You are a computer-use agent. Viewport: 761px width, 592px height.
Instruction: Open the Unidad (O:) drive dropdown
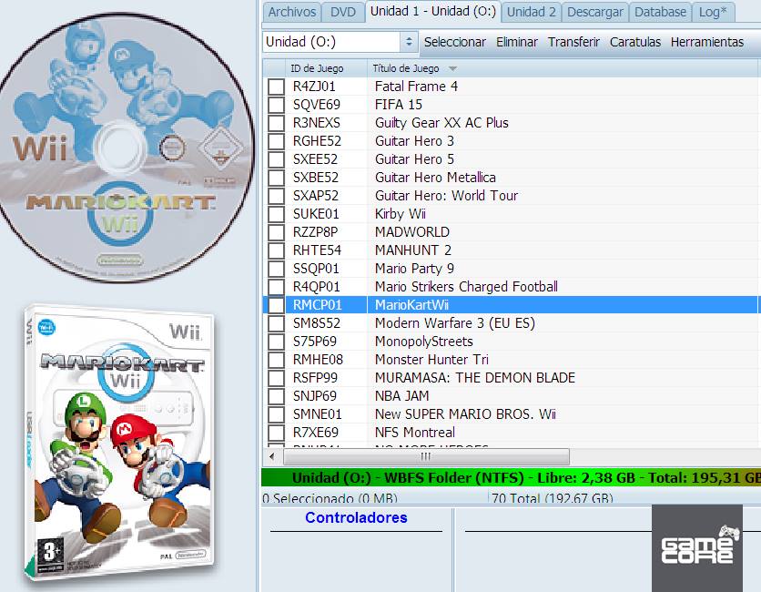click(x=340, y=42)
